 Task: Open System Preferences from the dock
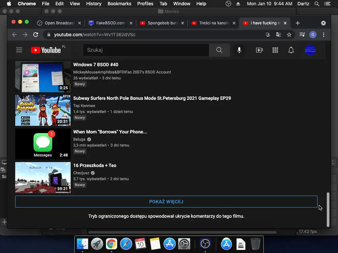(x=184, y=244)
